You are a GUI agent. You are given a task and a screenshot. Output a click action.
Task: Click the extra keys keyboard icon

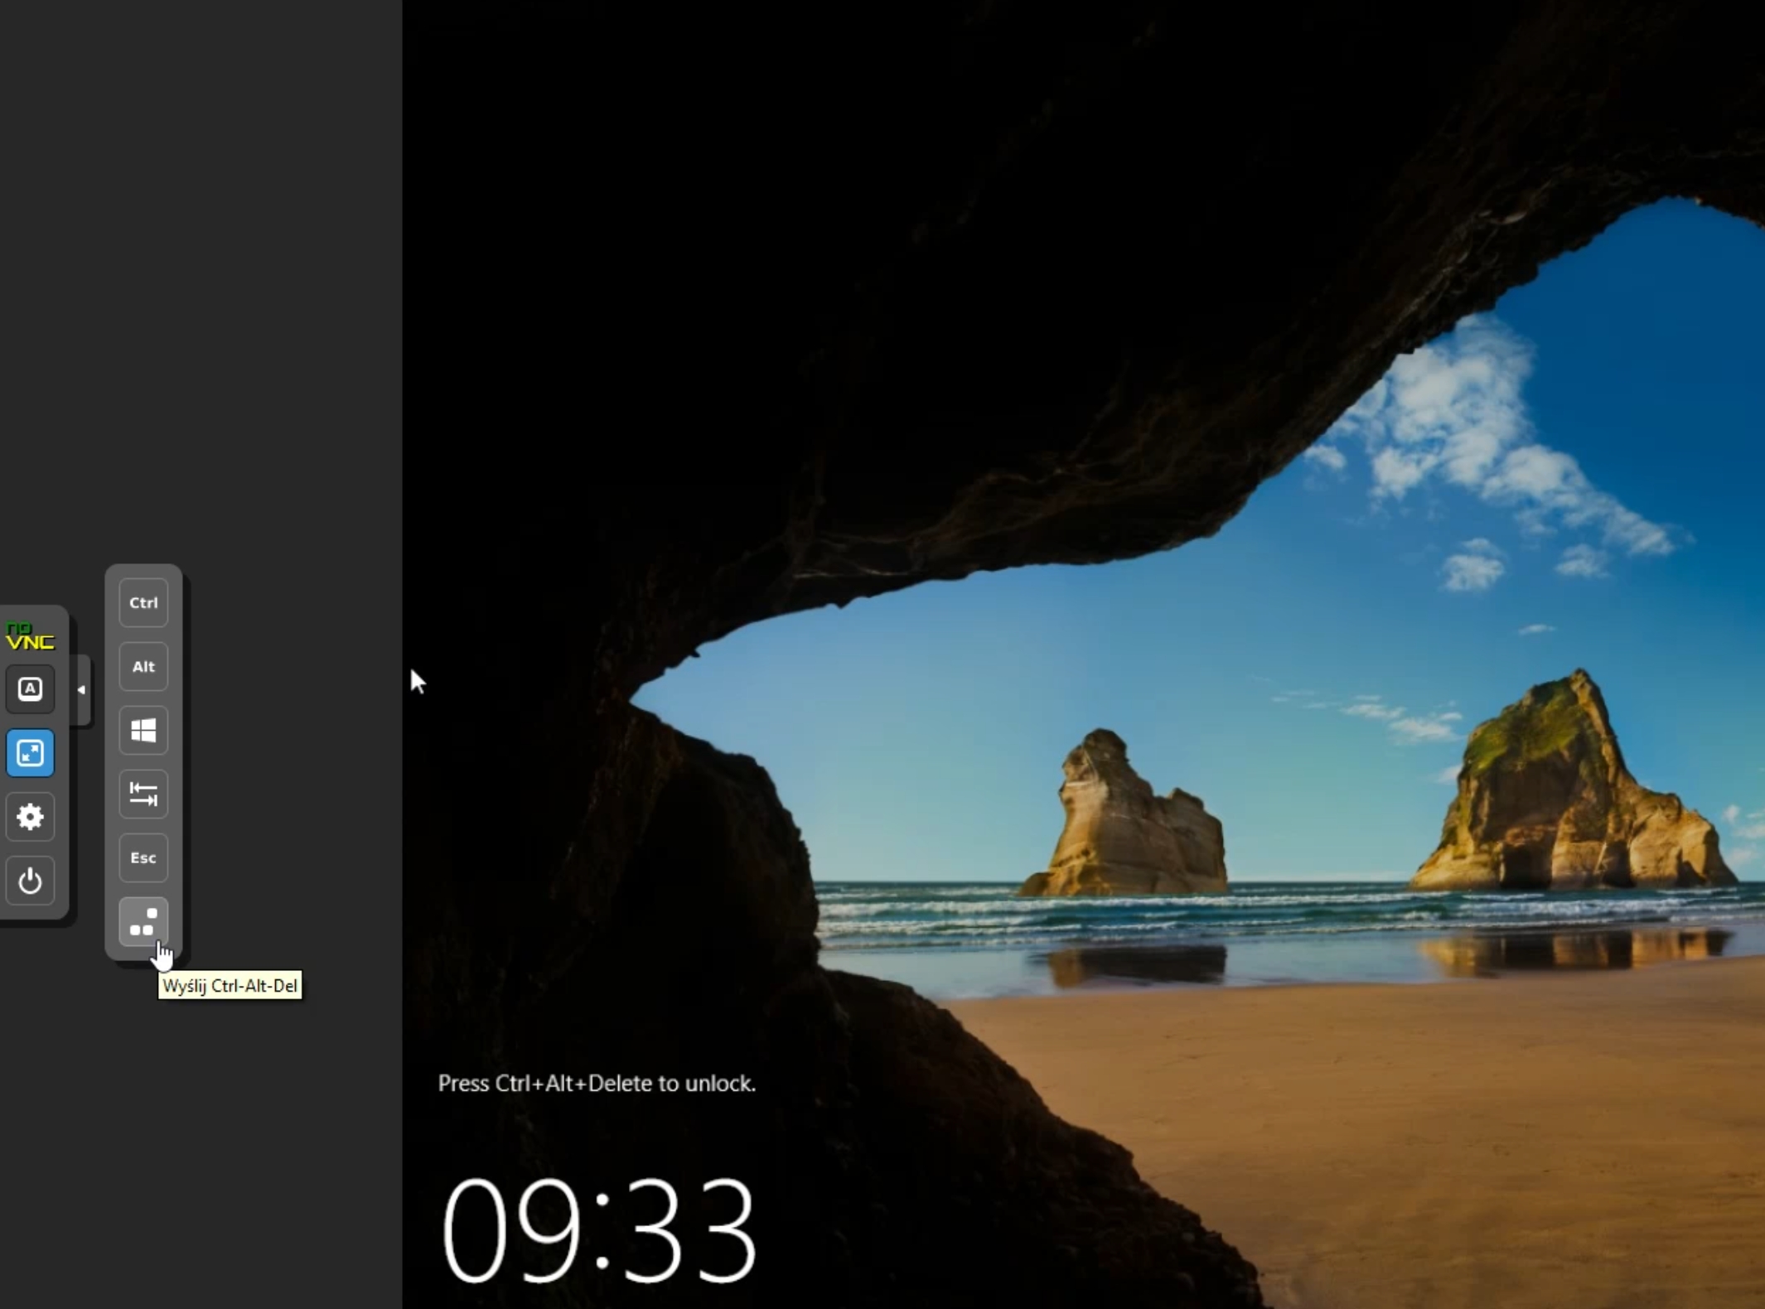click(x=31, y=688)
